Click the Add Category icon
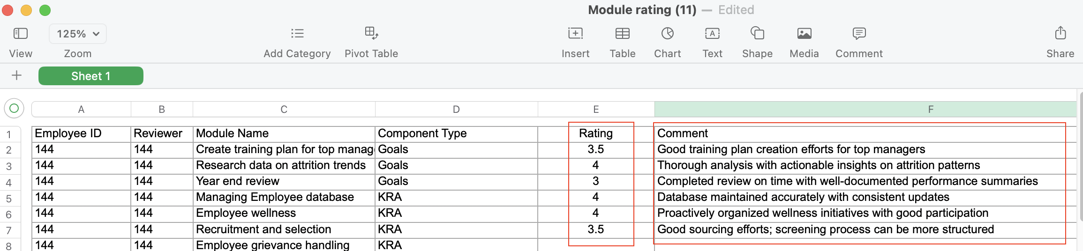 297,34
